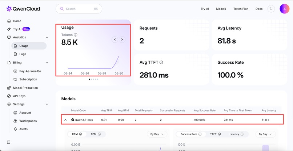Open By Day dropdown beside TPM
293x151 pixels.
[157, 134]
